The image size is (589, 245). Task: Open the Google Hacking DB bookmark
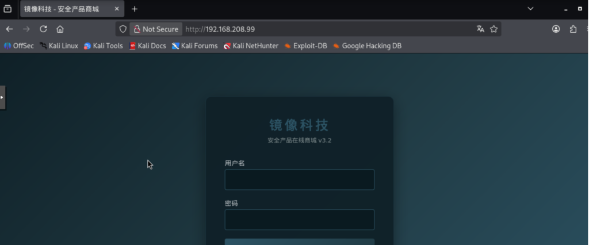coord(368,46)
